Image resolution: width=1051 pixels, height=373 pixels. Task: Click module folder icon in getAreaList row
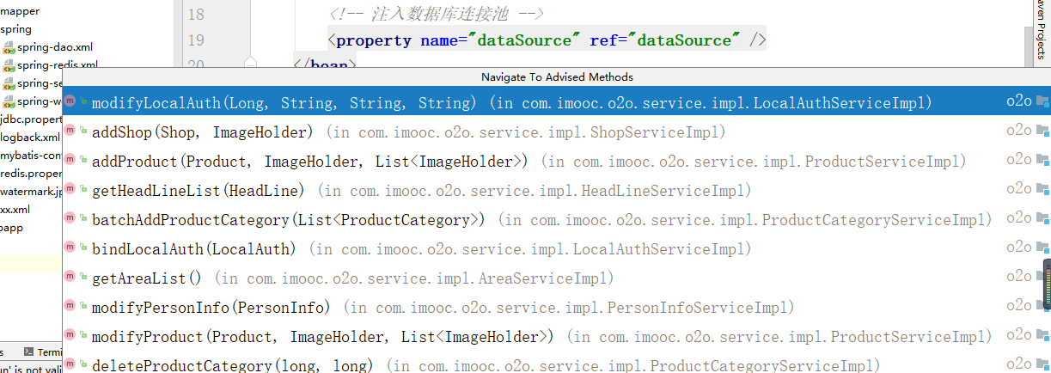pyautogui.click(x=1042, y=277)
